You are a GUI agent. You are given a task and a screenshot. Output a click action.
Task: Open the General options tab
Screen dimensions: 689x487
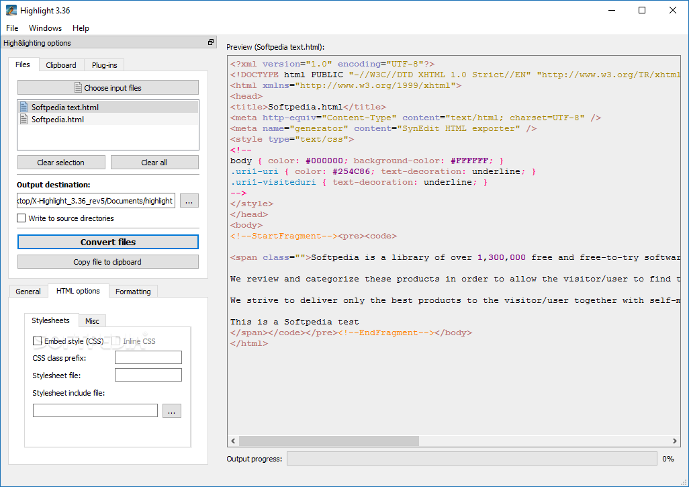tap(28, 292)
